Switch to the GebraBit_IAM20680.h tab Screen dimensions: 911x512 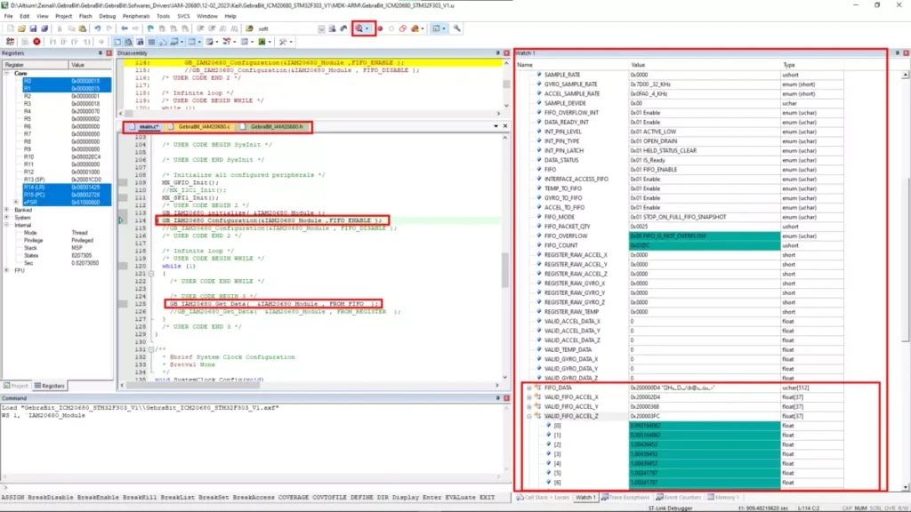coord(277,128)
